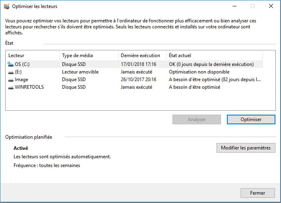Screen dimensions: 281x203
Task: Sort by the Lecteur column header
Action: [x=33, y=56]
